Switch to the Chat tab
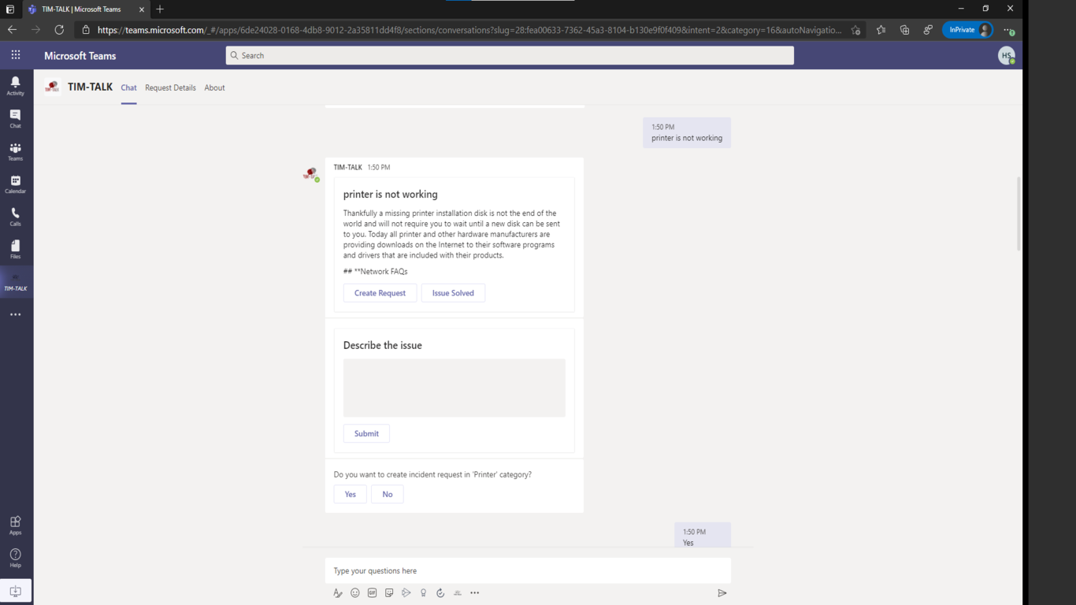Viewport: 1076px width, 605px height. click(x=128, y=87)
